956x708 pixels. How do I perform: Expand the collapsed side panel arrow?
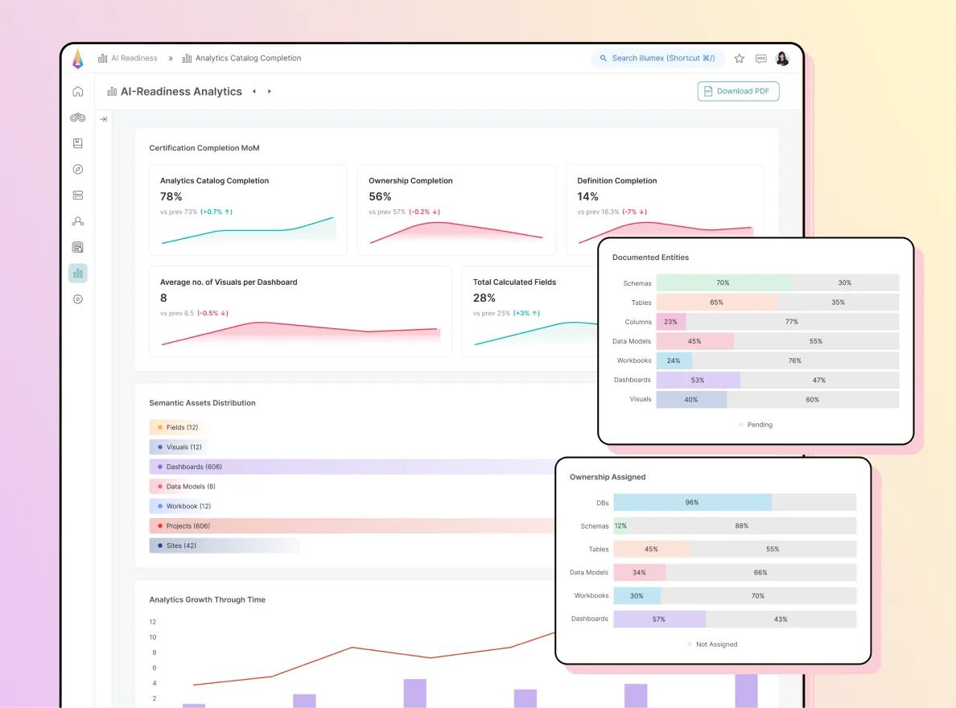click(x=104, y=120)
